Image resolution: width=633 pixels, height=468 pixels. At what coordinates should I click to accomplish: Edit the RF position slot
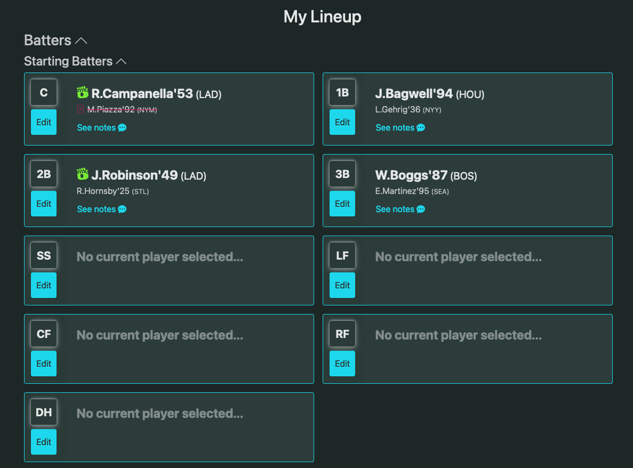click(342, 364)
